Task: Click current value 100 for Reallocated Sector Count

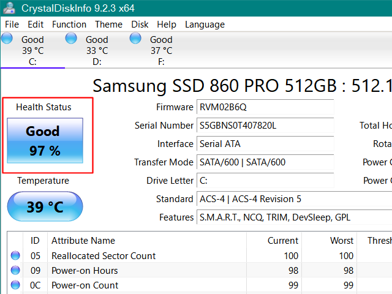Action: (291, 256)
